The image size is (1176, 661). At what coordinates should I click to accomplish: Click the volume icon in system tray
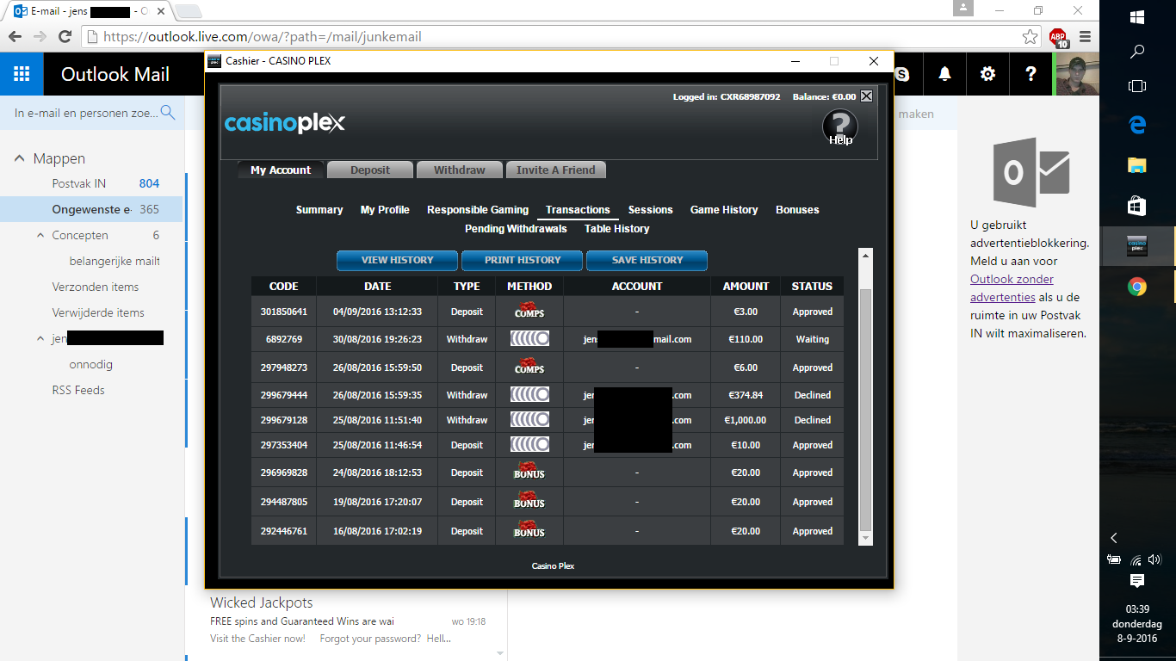[1154, 559]
